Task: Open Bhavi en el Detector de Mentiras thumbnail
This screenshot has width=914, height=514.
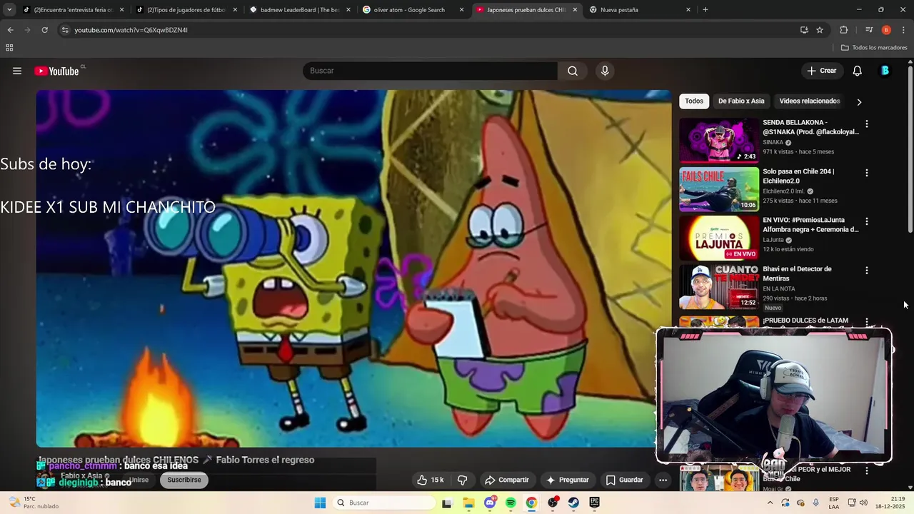Action: (x=719, y=287)
